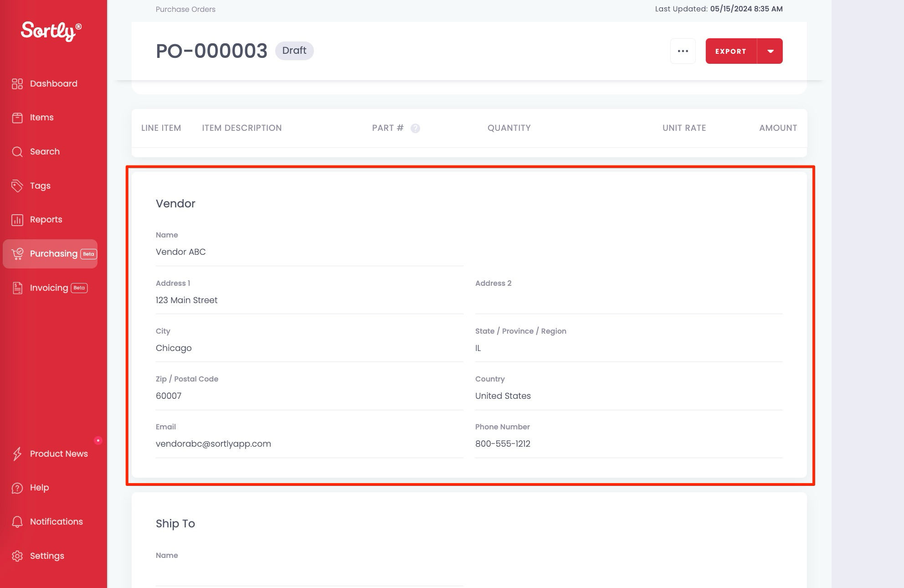Click the Tags sidebar icon

pos(17,186)
